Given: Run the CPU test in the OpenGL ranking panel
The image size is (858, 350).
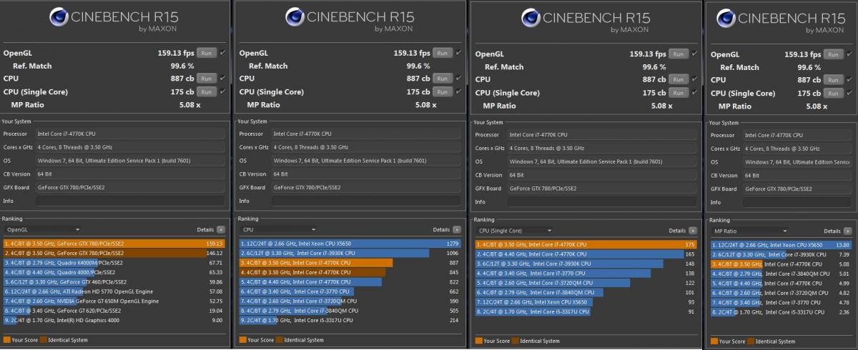Looking at the screenshot, I should point(207,79).
